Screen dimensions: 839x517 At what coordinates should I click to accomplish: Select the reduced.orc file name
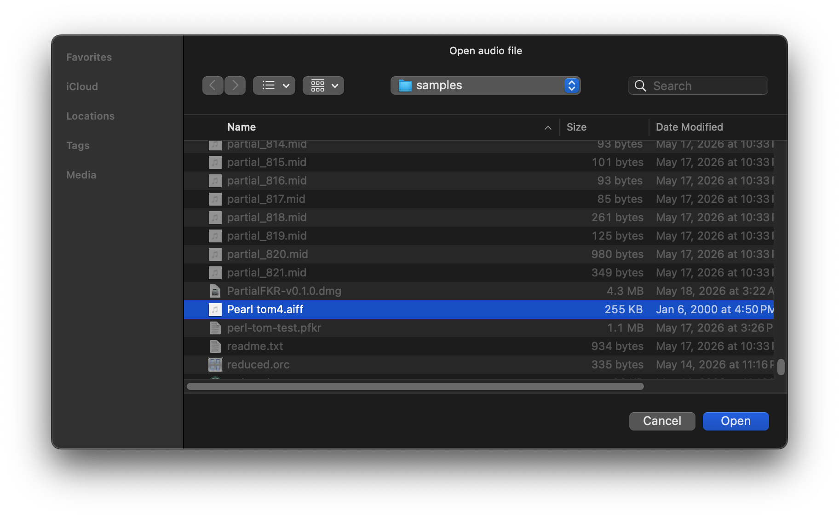259,365
